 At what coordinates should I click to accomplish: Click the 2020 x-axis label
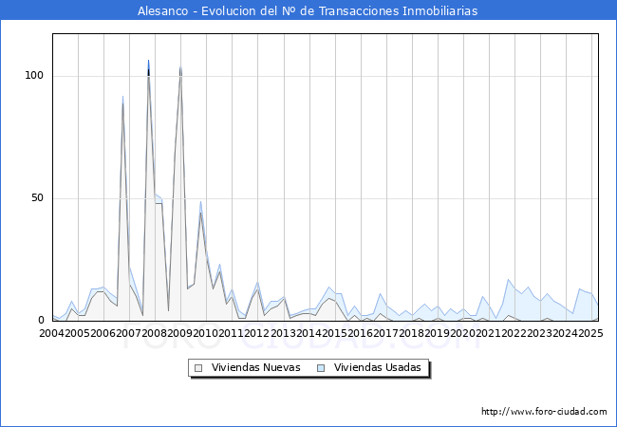click(463, 333)
